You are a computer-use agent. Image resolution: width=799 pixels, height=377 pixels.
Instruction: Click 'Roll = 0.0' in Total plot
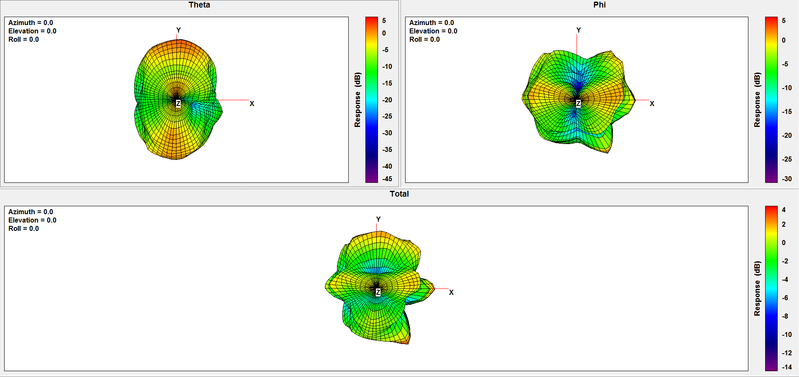pyautogui.click(x=23, y=229)
